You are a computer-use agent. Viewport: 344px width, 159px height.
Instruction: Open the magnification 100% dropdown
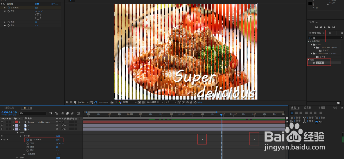coord(84,102)
